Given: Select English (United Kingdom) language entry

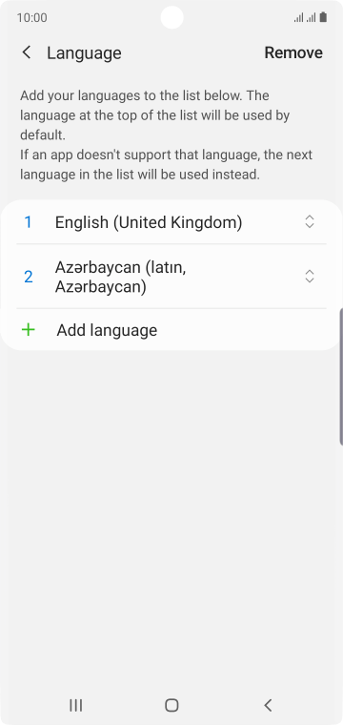Looking at the screenshot, I should pyautogui.click(x=171, y=222).
